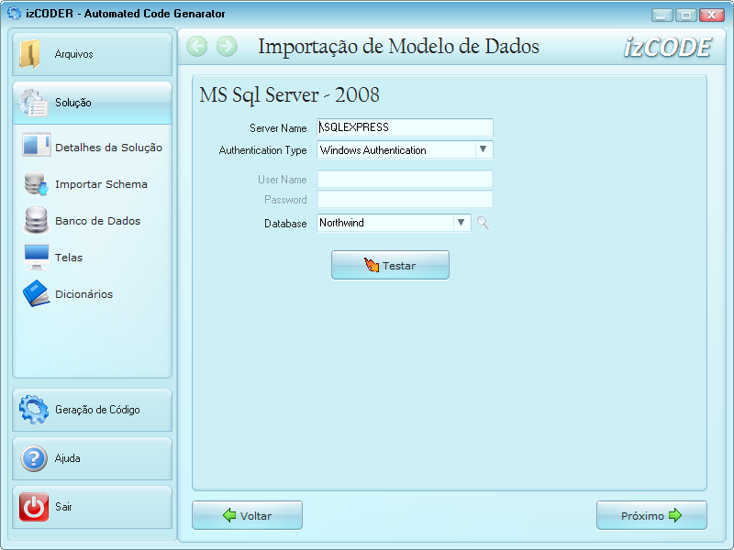Click the "Server Name" label
Viewport: 734px width, 550px height.
[278, 128]
